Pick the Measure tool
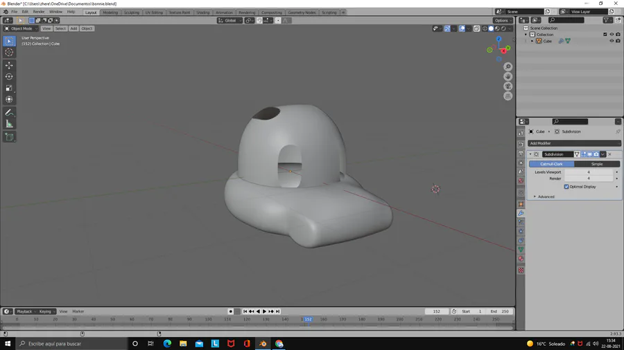Image resolution: width=624 pixels, height=350 pixels. [x=9, y=125]
